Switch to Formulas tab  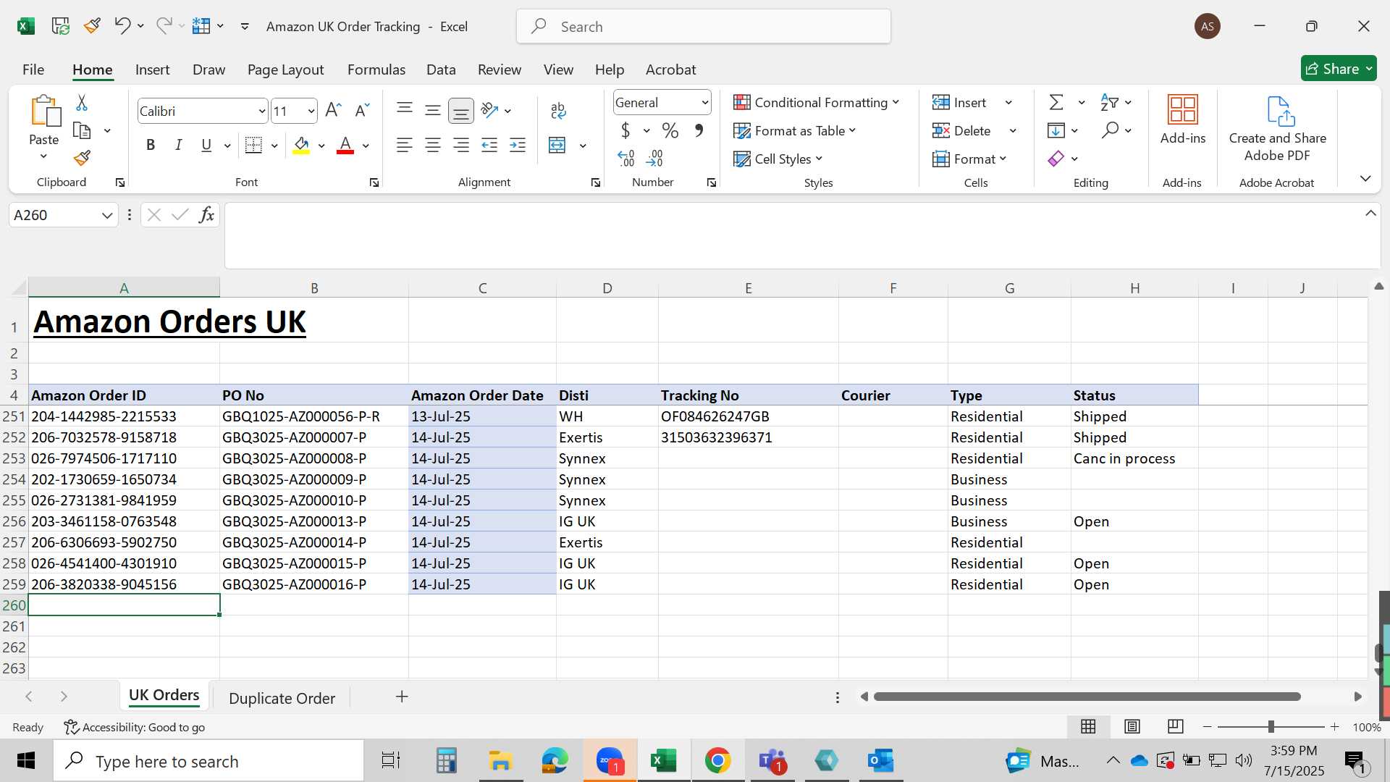[376, 70]
